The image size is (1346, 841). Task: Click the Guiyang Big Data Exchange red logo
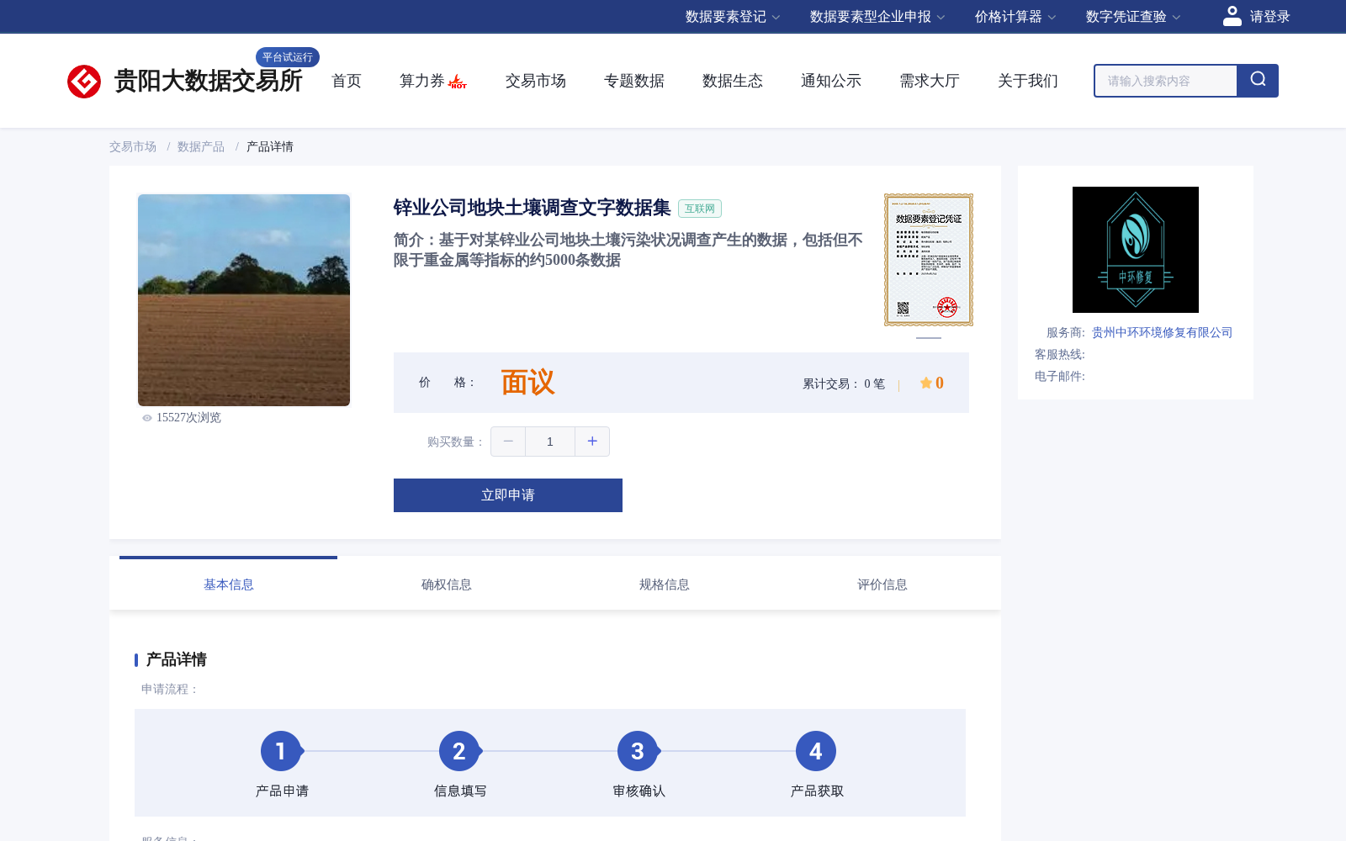pyautogui.click(x=84, y=82)
